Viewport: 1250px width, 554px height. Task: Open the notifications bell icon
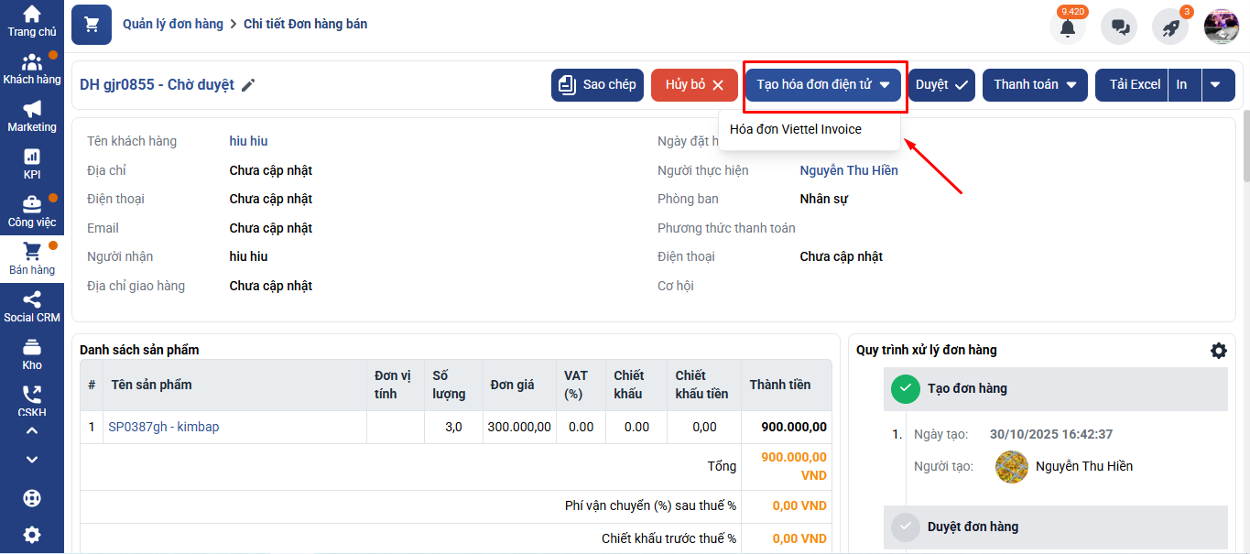tap(1067, 27)
